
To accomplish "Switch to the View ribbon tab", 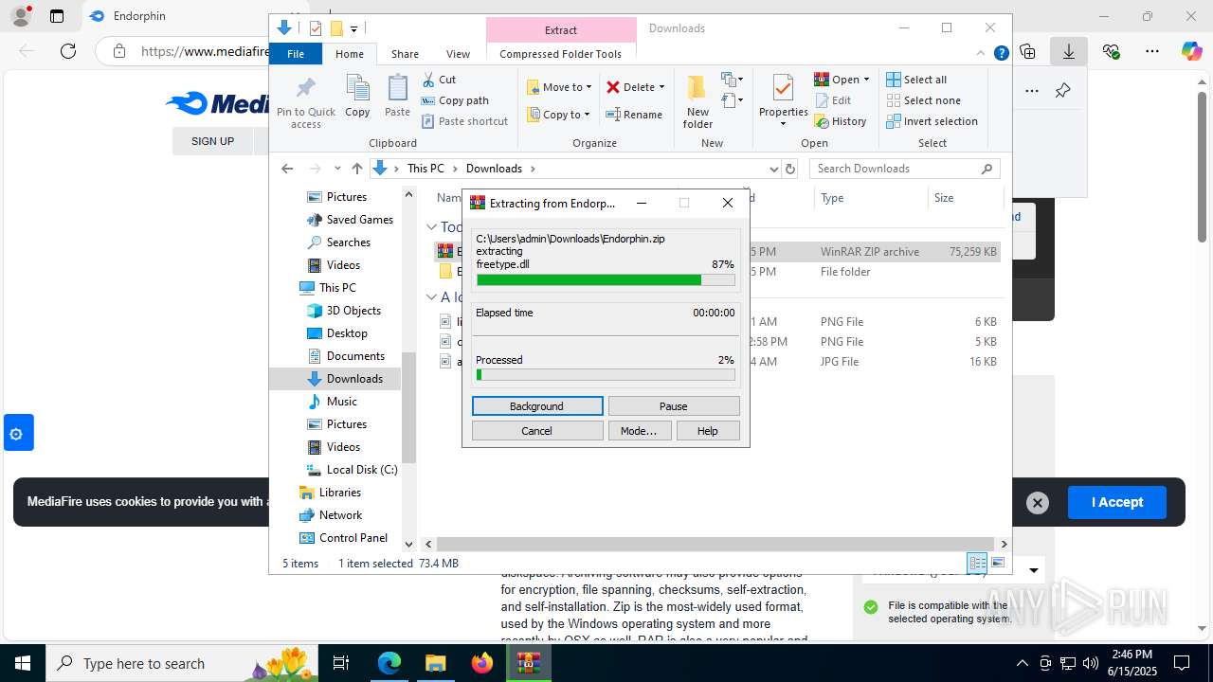I will point(458,54).
